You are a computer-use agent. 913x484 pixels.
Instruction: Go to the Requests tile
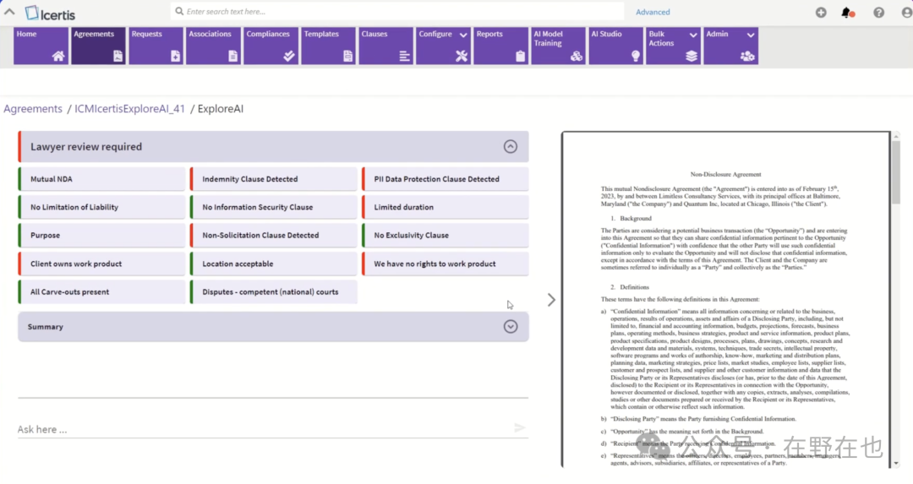coord(156,46)
